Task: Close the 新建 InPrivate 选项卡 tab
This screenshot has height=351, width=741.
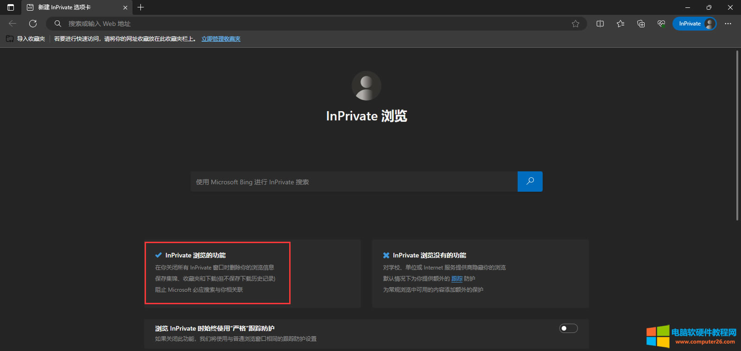Action: tap(125, 7)
